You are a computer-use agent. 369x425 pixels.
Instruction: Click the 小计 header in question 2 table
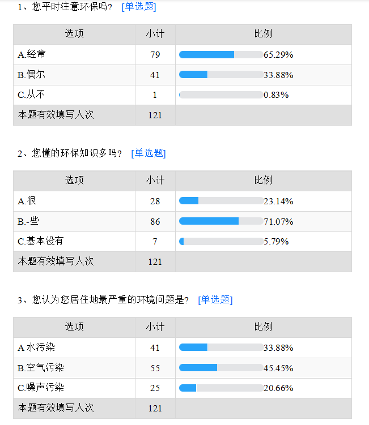155,181
